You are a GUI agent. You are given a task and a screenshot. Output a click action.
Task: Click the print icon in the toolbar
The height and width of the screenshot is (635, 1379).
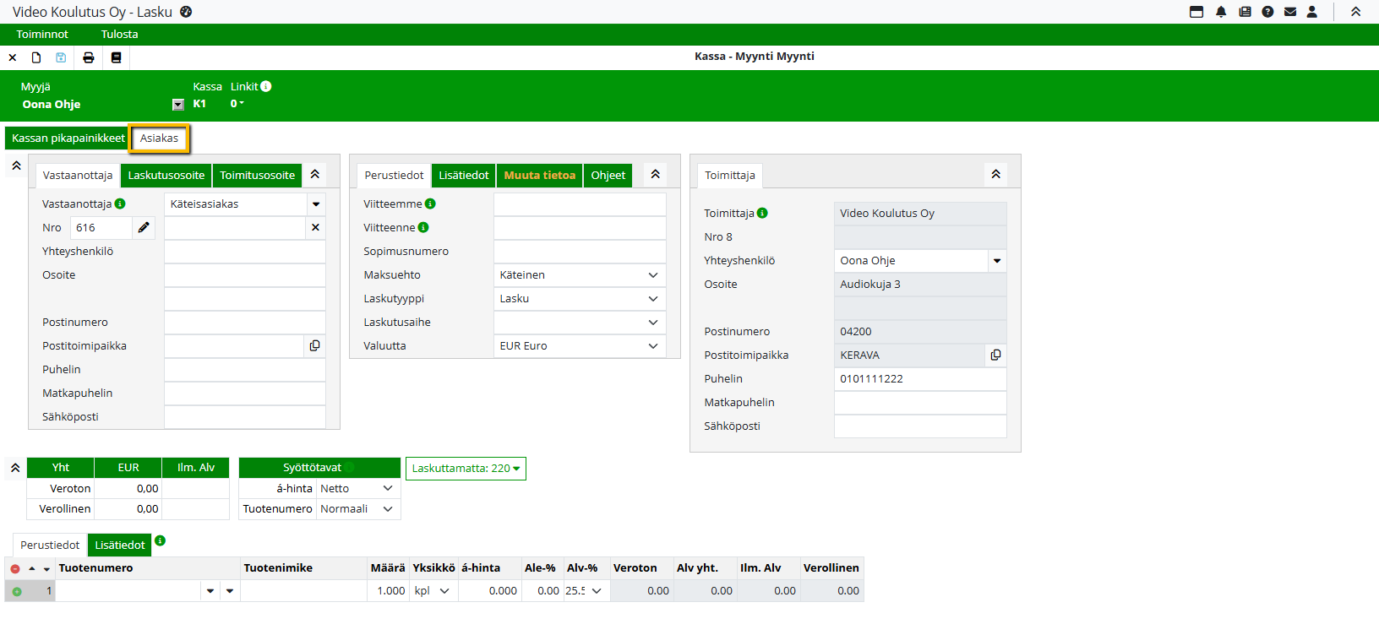point(89,57)
